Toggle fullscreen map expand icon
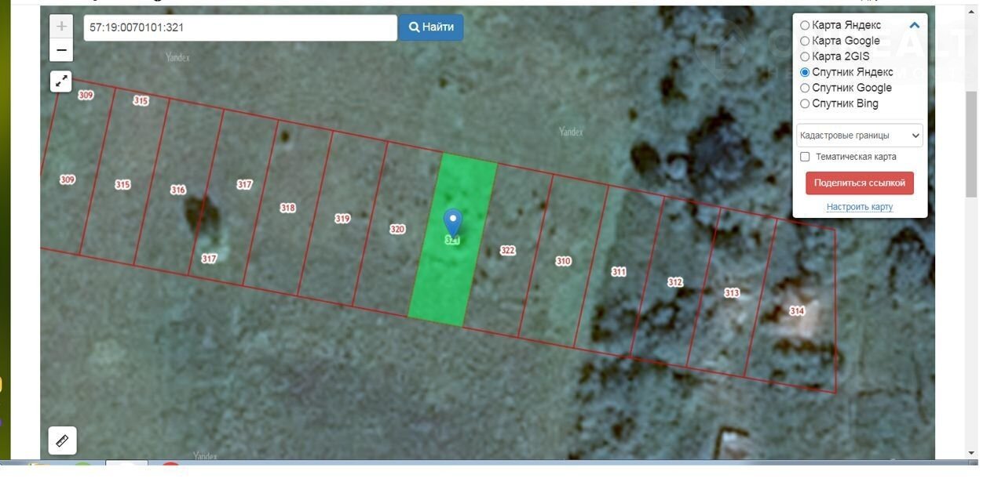Image resolution: width=1005 pixels, height=500 pixels. (x=61, y=82)
